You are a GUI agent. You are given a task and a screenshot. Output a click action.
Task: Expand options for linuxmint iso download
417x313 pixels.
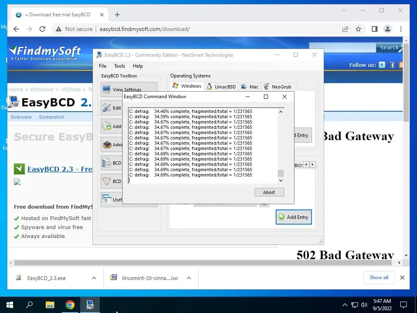[189, 278]
